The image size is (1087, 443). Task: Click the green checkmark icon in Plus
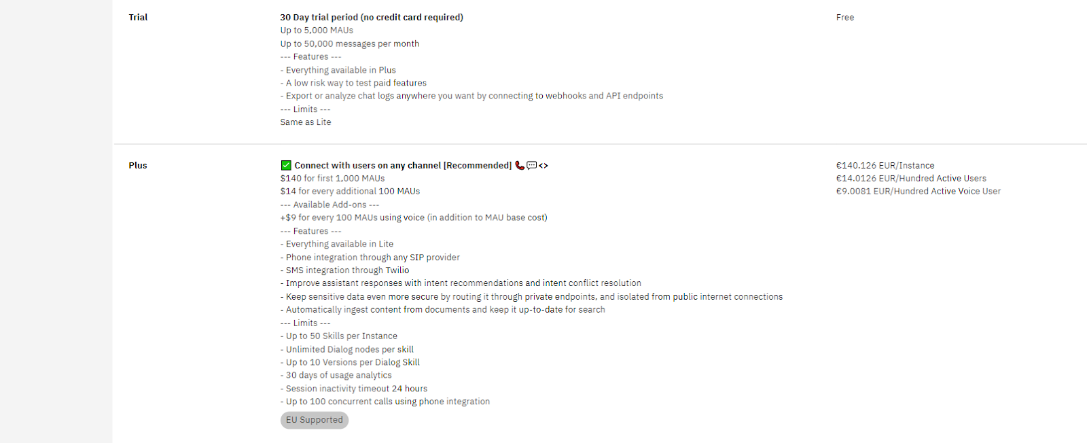(x=286, y=165)
